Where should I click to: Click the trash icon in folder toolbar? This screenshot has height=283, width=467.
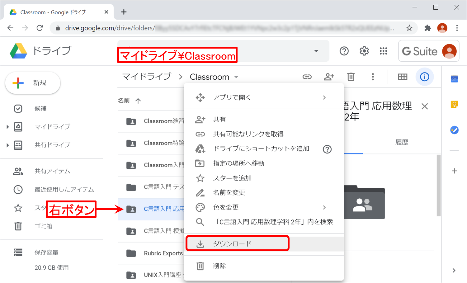pos(351,77)
